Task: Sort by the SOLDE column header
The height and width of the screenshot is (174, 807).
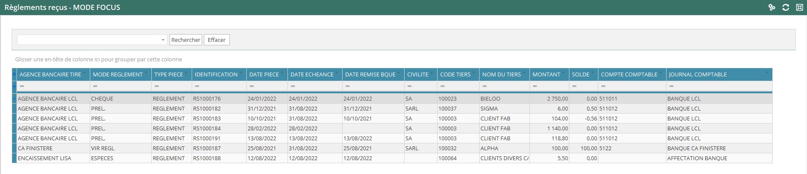Action: [x=580, y=75]
